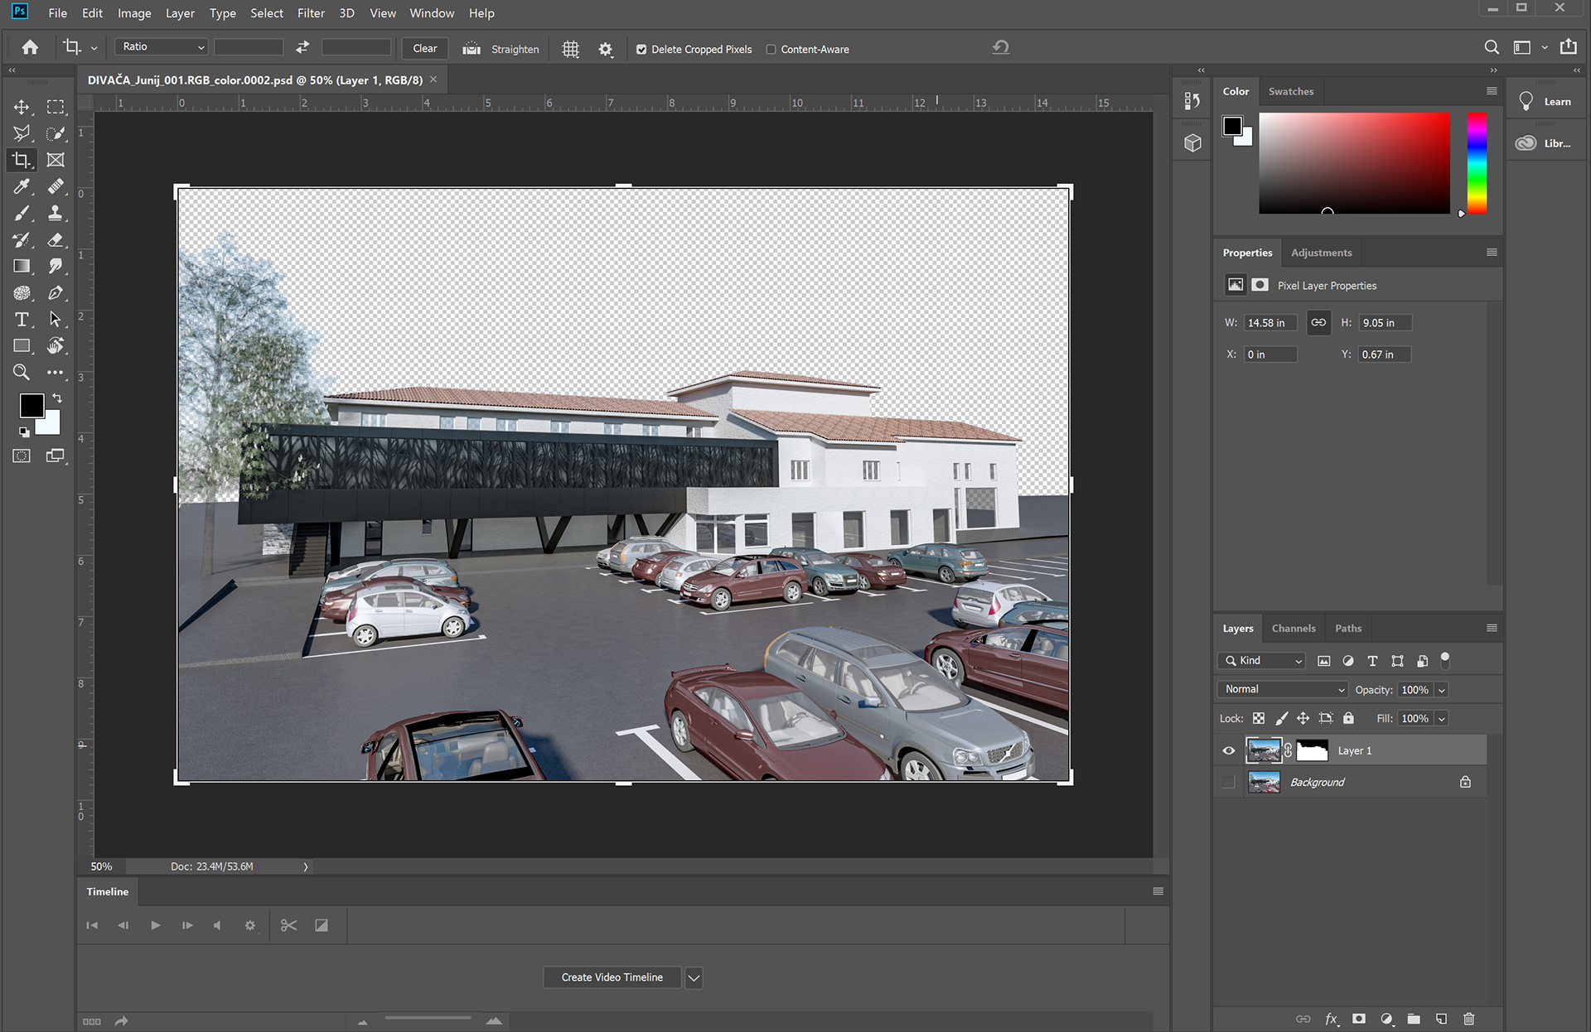Select the Move tool

click(22, 107)
